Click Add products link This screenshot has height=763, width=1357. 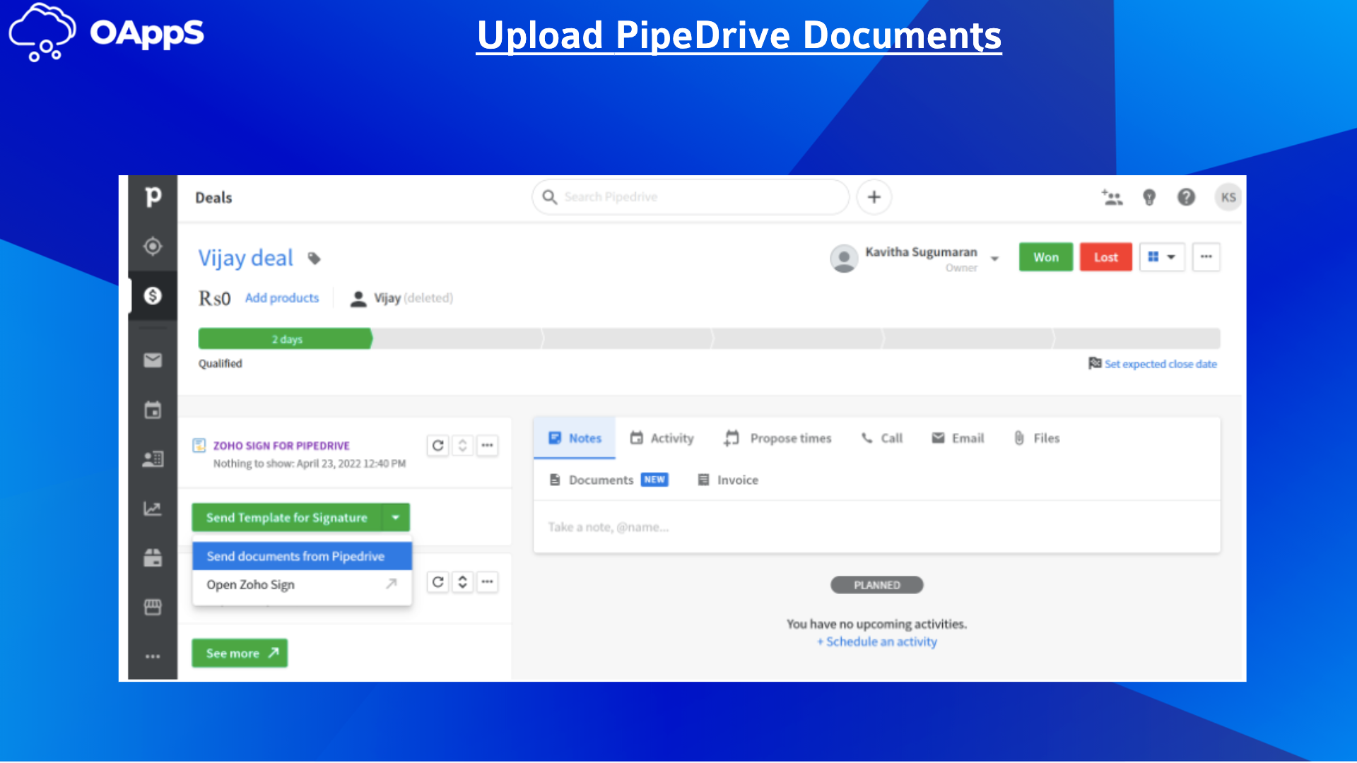click(x=282, y=298)
